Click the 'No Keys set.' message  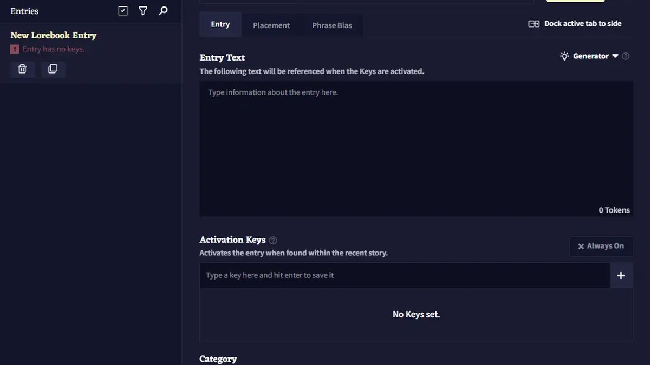point(416,314)
